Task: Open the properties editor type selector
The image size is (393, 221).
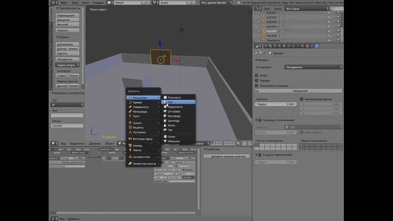Action: pos(258,46)
